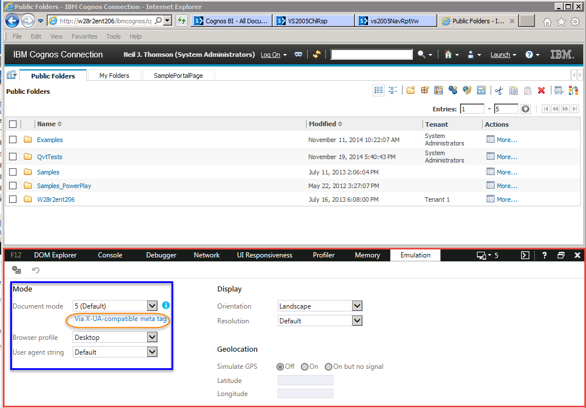The height and width of the screenshot is (408, 586).
Task: Tick the W28r2ent206 folder checkbox
Action: point(12,199)
